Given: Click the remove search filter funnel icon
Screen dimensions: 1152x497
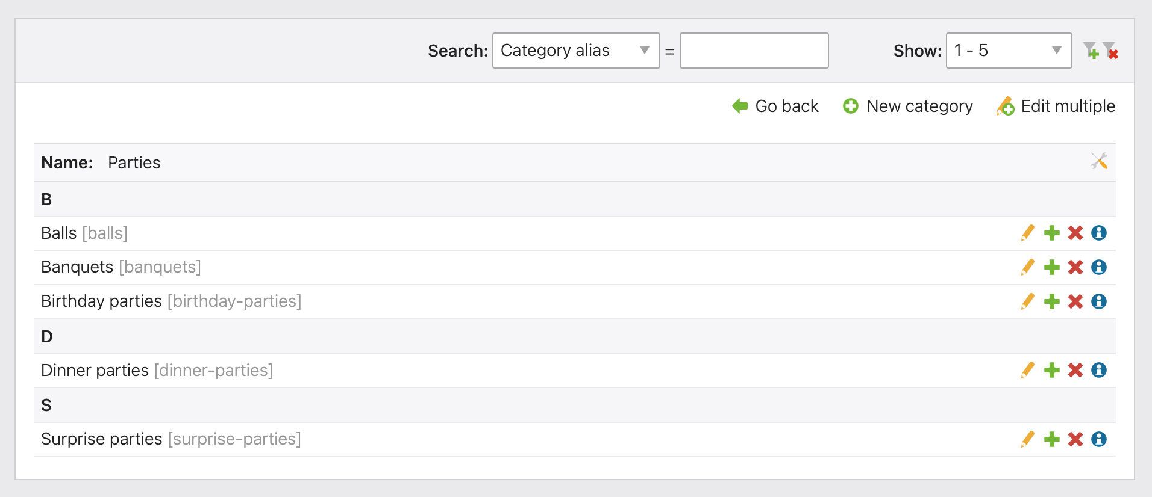Looking at the screenshot, I should tap(1110, 51).
